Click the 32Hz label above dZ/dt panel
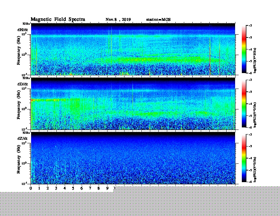The height and width of the screenshot is (216, 280). (x=26, y=133)
